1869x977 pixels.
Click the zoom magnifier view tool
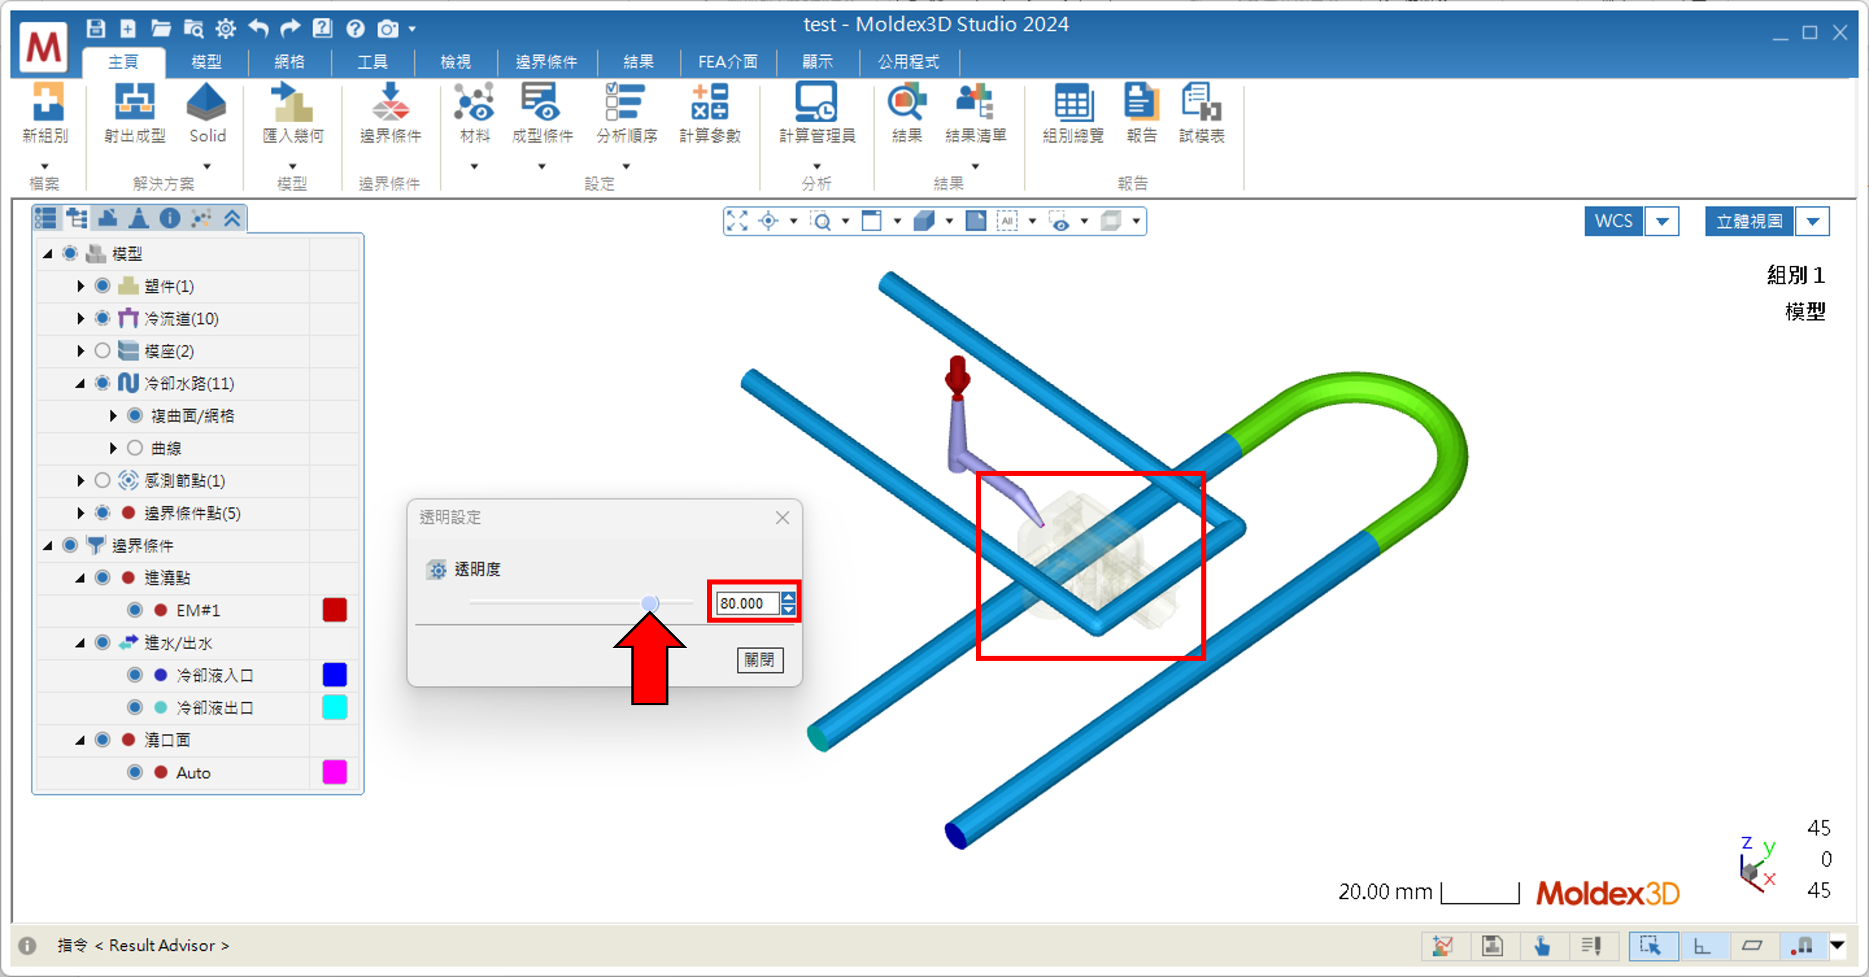click(821, 221)
